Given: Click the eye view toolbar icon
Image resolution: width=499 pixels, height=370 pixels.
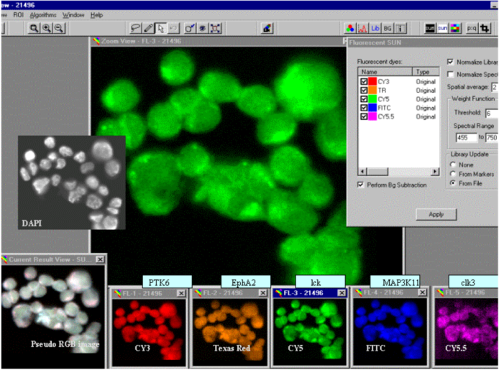Looking at the screenshot, I should coord(203,28).
